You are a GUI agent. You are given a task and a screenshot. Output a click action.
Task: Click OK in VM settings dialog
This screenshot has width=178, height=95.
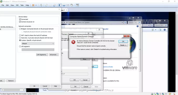(x=34, y=86)
